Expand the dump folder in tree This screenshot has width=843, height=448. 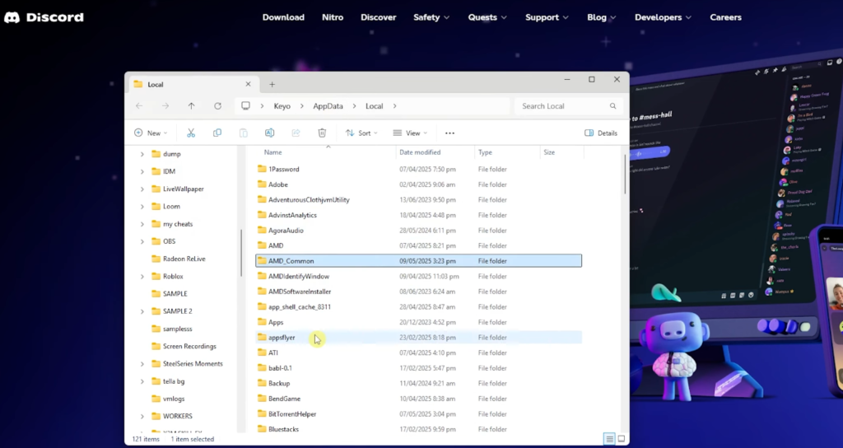point(142,154)
